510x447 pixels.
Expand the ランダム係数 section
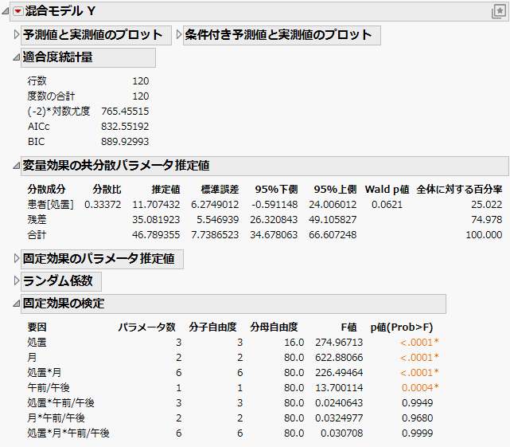point(16,280)
